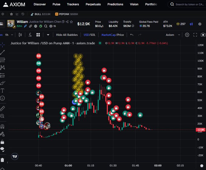
Task: Open the Vision tab
Action: [134, 4]
